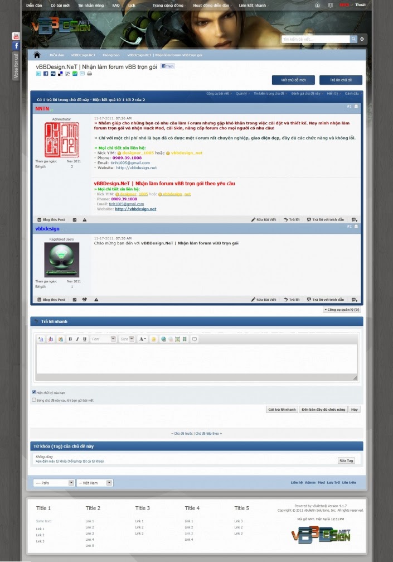Toggle 'Hiện chữ ký của bạn' checkbox
Image resolution: width=393 pixels, height=562 pixels.
[x=34, y=392]
